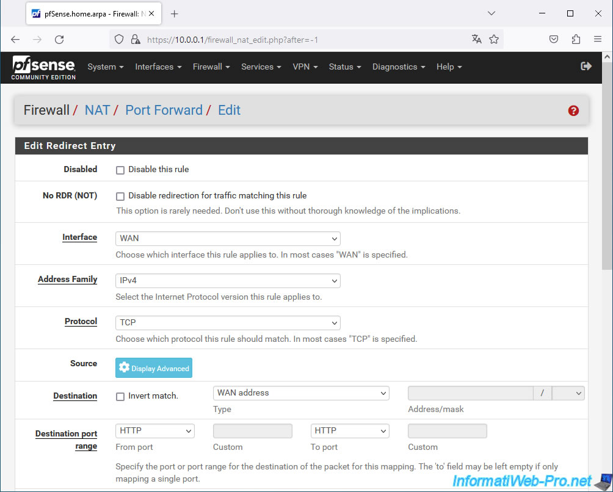Follow the Port Forward breadcrumb link

pos(164,110)
